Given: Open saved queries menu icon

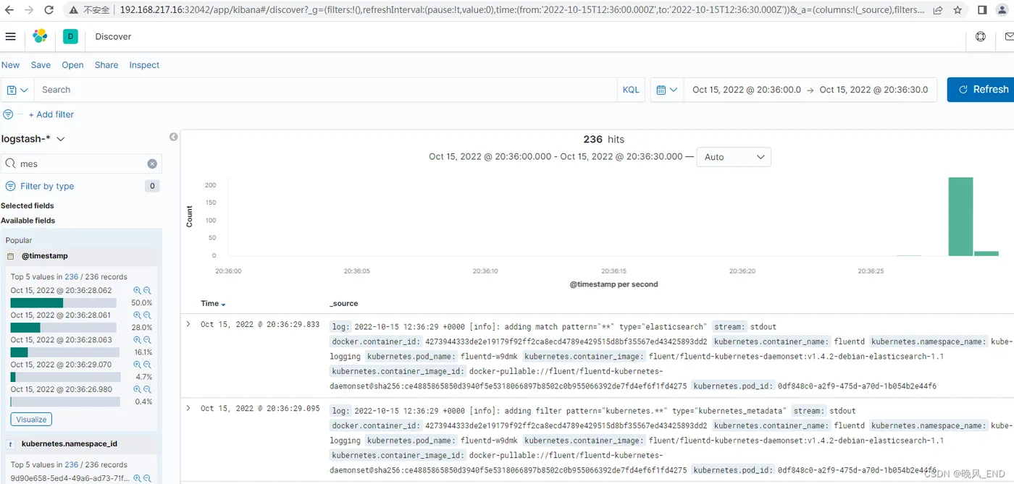Looking at the screenshot, I should [17, 90].
